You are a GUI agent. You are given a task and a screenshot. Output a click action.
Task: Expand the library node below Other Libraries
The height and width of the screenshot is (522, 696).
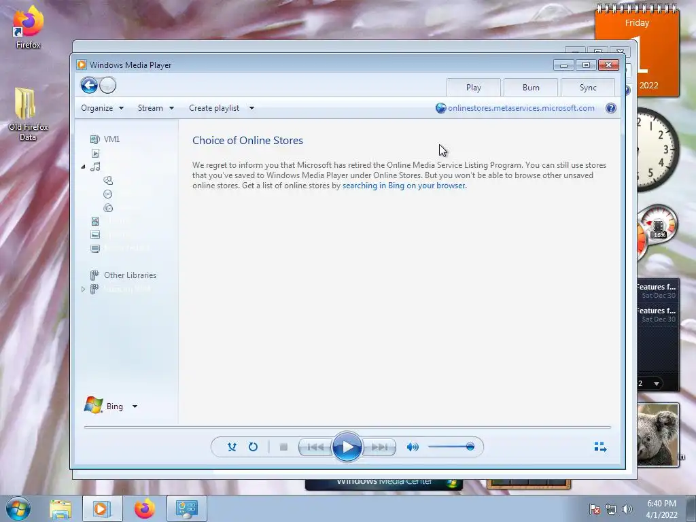(83, 289)
